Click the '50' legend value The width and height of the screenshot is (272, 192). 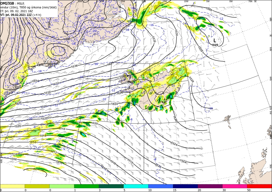tap(249, 190)
